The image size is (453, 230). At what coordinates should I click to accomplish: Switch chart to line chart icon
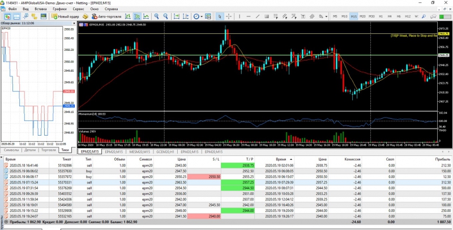point(146,16)
